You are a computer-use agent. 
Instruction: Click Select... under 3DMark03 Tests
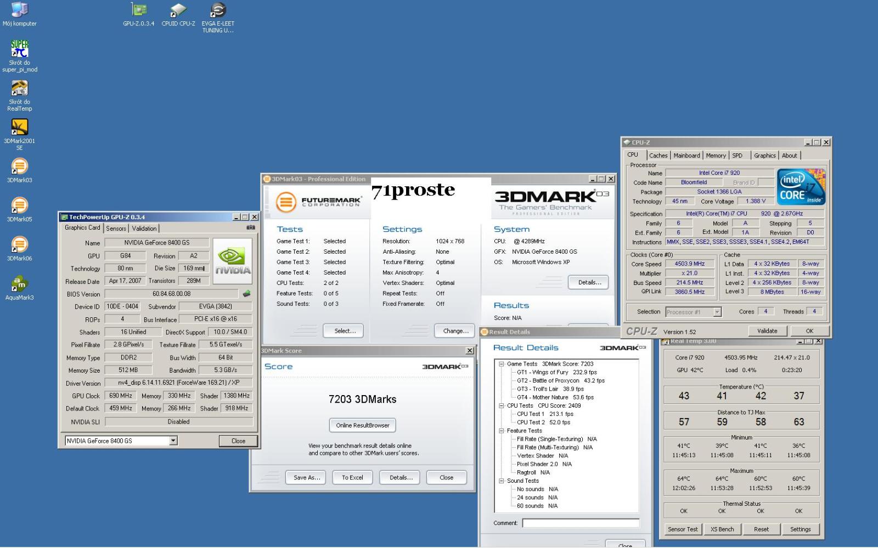pos(345,331)
